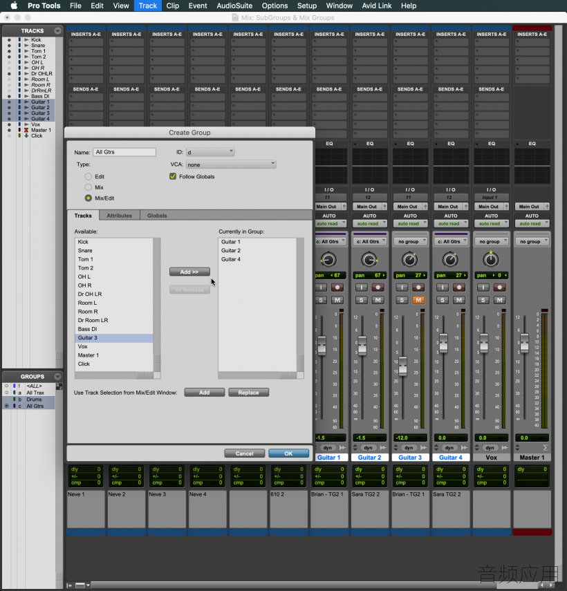Screen dimensions: 567x591
Task: Select Guitar 3 in Available list
Action: [114, 338]
